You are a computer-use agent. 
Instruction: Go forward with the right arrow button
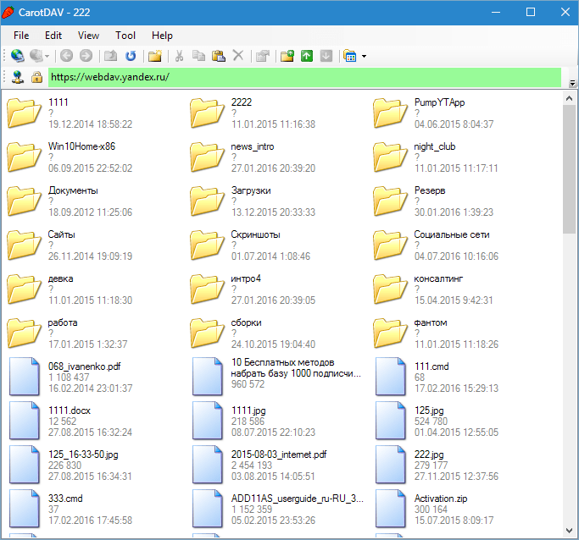tap(86, 56)
